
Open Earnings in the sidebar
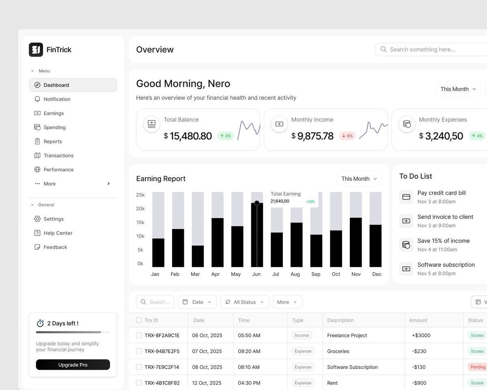click(x=73, y=113)
